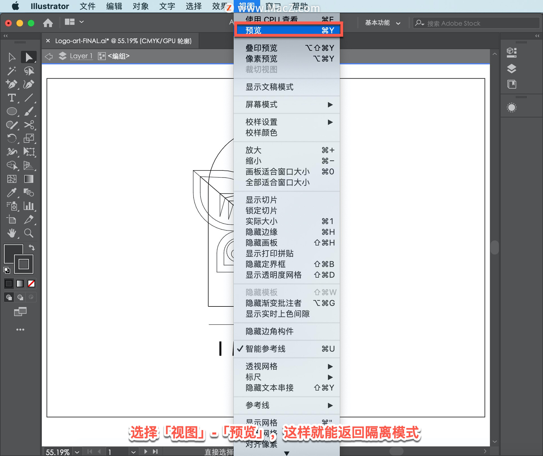This screenshot has height=456, width=543.
Task: Click Layer 1 breadcrumb link
Action: (x=81, y=56)
